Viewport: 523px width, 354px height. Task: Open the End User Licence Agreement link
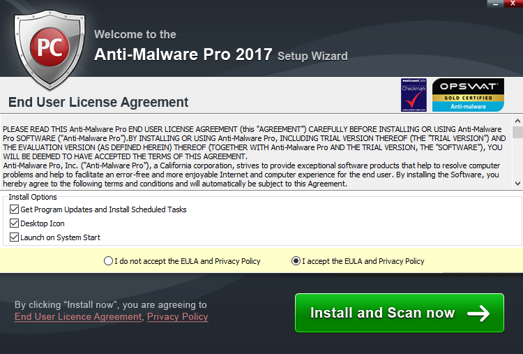(x=78, y=317)
